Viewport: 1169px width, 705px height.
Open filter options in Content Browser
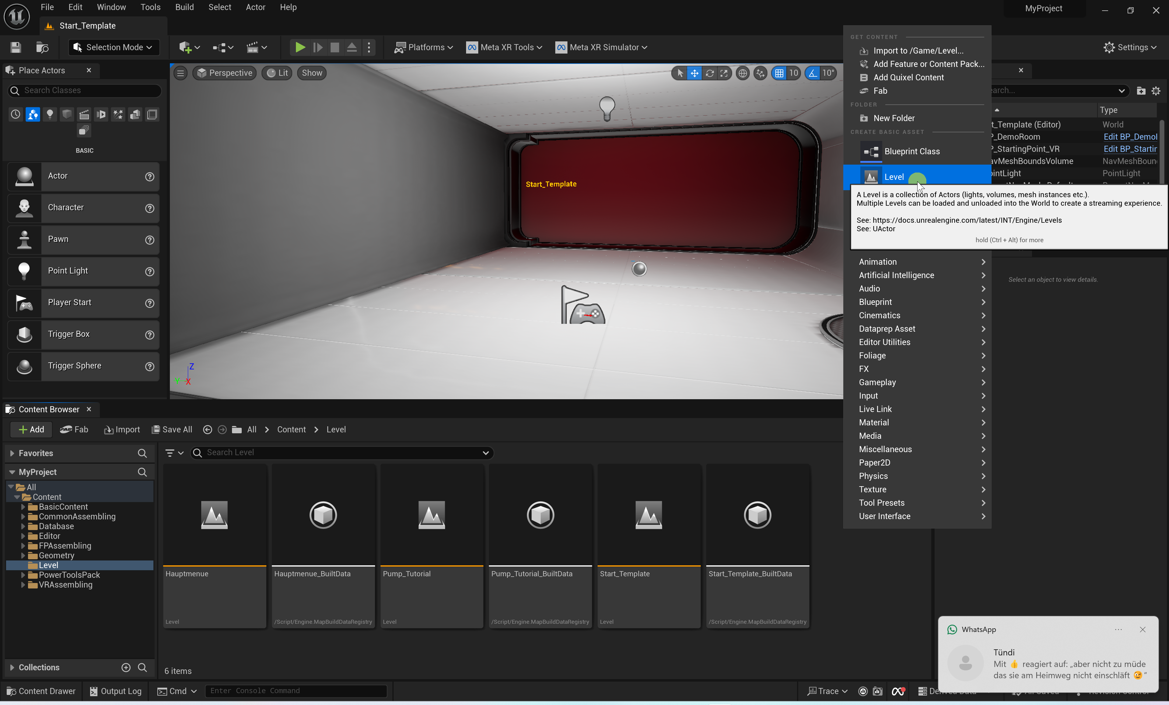pos(174,453)
